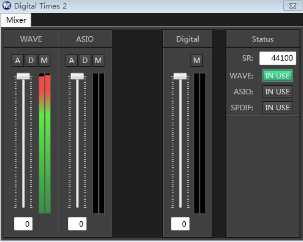Click the green WAVE IN USE indicator
This screenshot has width=303, height=242.
coord(277,76)
